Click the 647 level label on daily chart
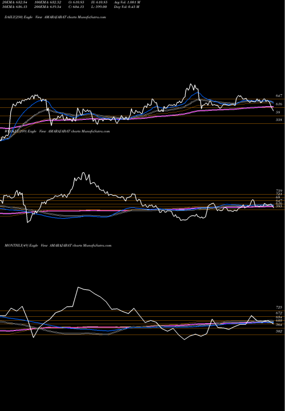This screenshot has height=411, width=285. [279, 96]
